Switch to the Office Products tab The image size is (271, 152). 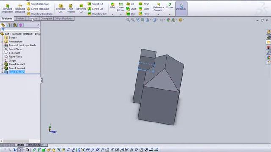click(x=64, y=19)
